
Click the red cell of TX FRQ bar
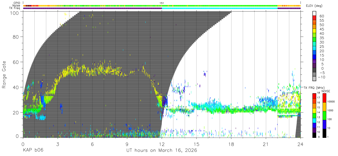click(x=314, y=95)
